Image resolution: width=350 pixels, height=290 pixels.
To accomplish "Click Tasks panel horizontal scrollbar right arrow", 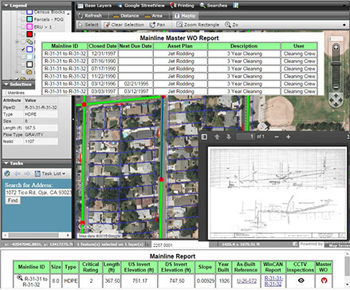I will click(x=68, y=235).
